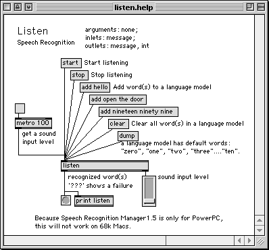Click the start message box

pyautogui.click(x=71, y=63)
